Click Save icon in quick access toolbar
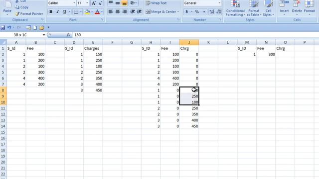 point(3,27)
